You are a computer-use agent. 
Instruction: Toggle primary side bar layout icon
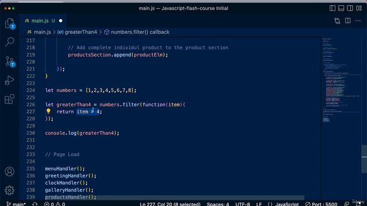pos(333,8)
